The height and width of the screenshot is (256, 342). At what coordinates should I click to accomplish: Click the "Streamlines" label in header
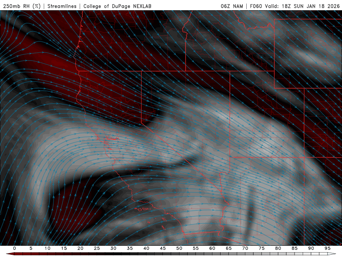62,6
